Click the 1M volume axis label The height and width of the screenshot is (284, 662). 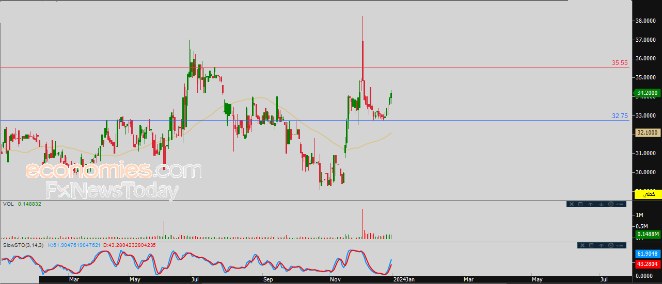point(640,215)
